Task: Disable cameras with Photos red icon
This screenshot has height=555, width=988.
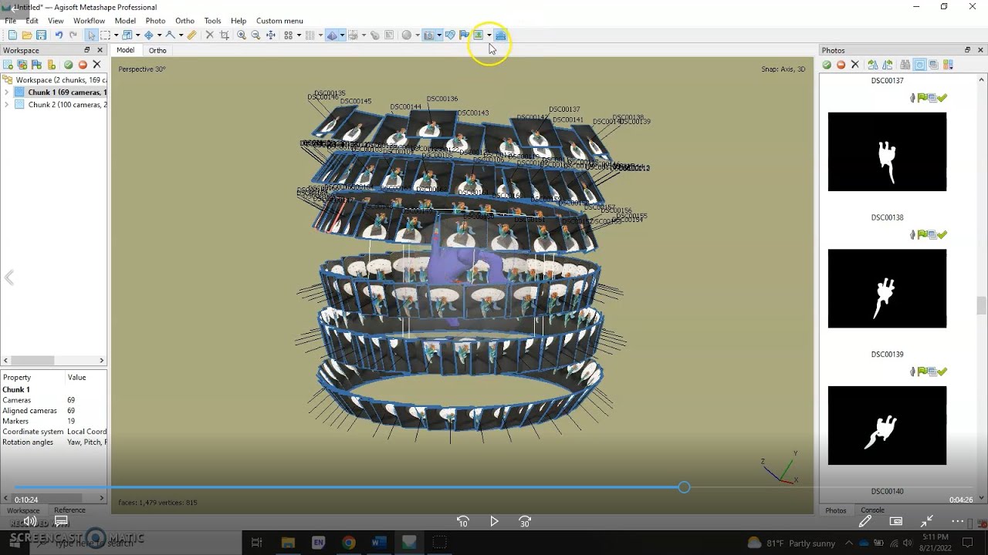Action: pyautogui.click(x=841, y=65)
